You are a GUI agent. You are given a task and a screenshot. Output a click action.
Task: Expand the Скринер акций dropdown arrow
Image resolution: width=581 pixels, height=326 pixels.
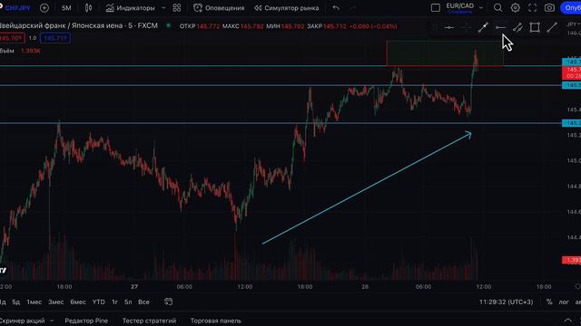pos(52,321)
